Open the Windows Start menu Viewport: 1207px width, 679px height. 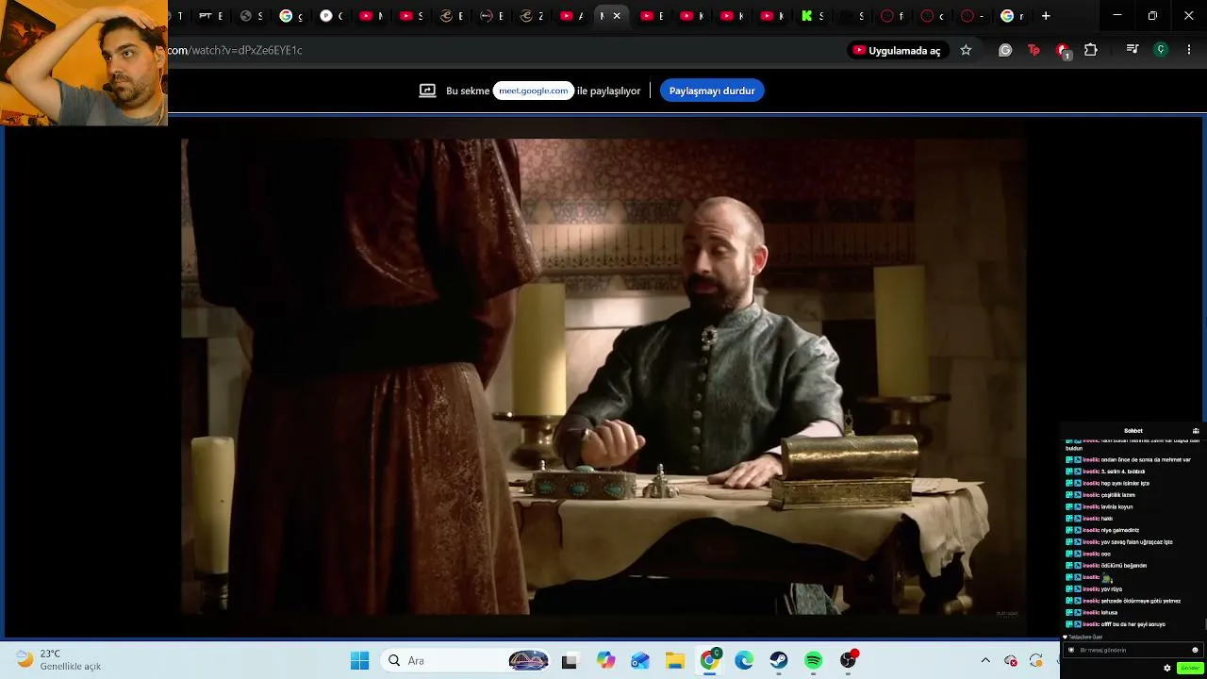359,661
